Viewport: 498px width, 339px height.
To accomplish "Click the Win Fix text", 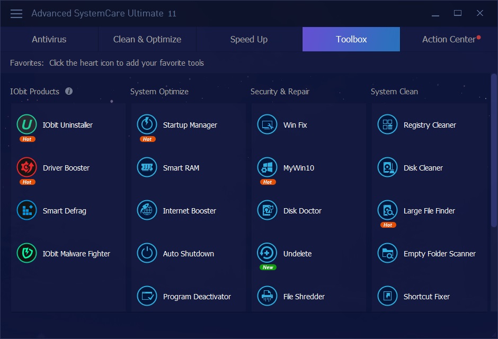I will 295,125.
